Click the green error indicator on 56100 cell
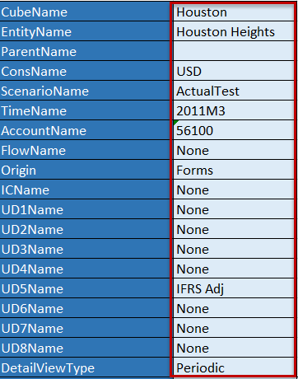The height and width of the screenshot is (379, 298). [x=175, y=122]
